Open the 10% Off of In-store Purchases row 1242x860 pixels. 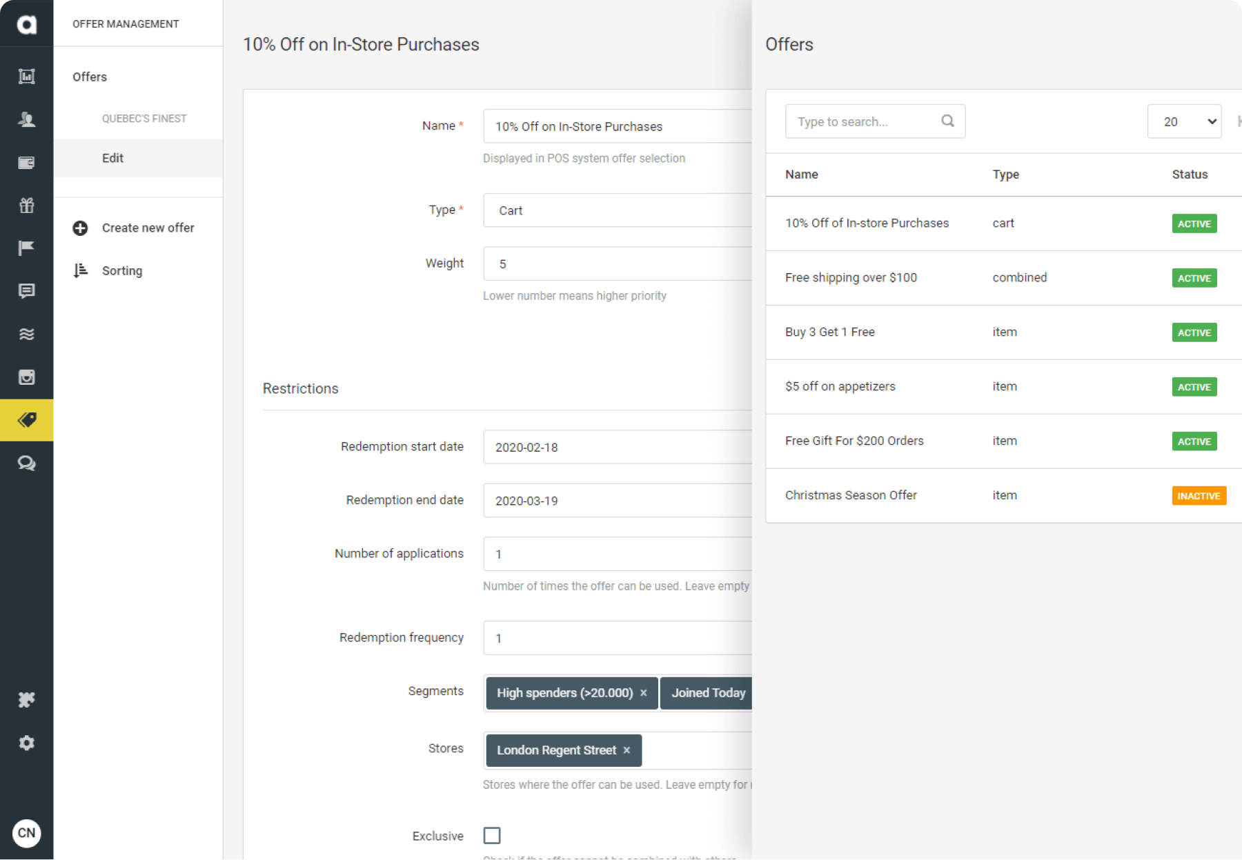(1004, 223)
